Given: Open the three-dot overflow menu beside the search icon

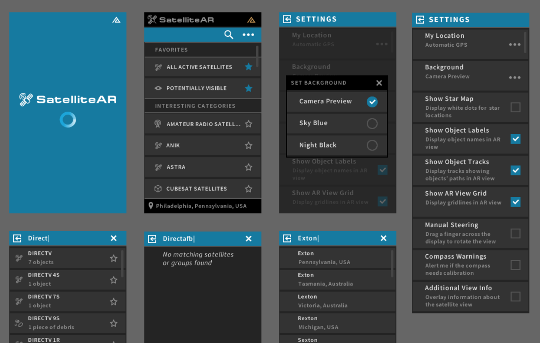Looking at the screenshot, I should [249, 35].
